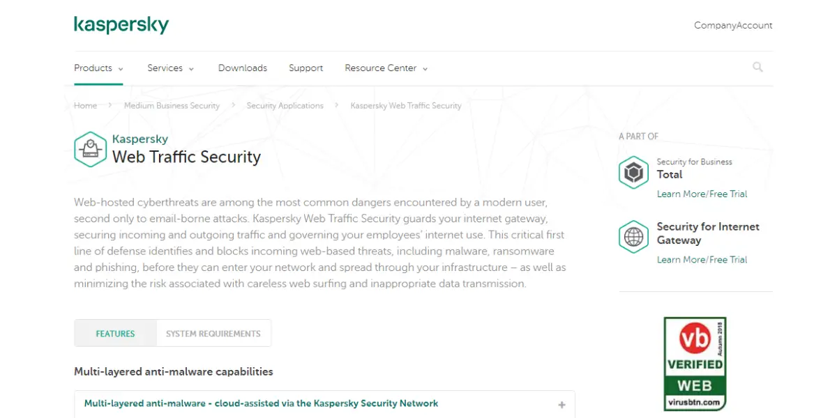Click Learn More/Free Trial under Internet Gateway

702,260
